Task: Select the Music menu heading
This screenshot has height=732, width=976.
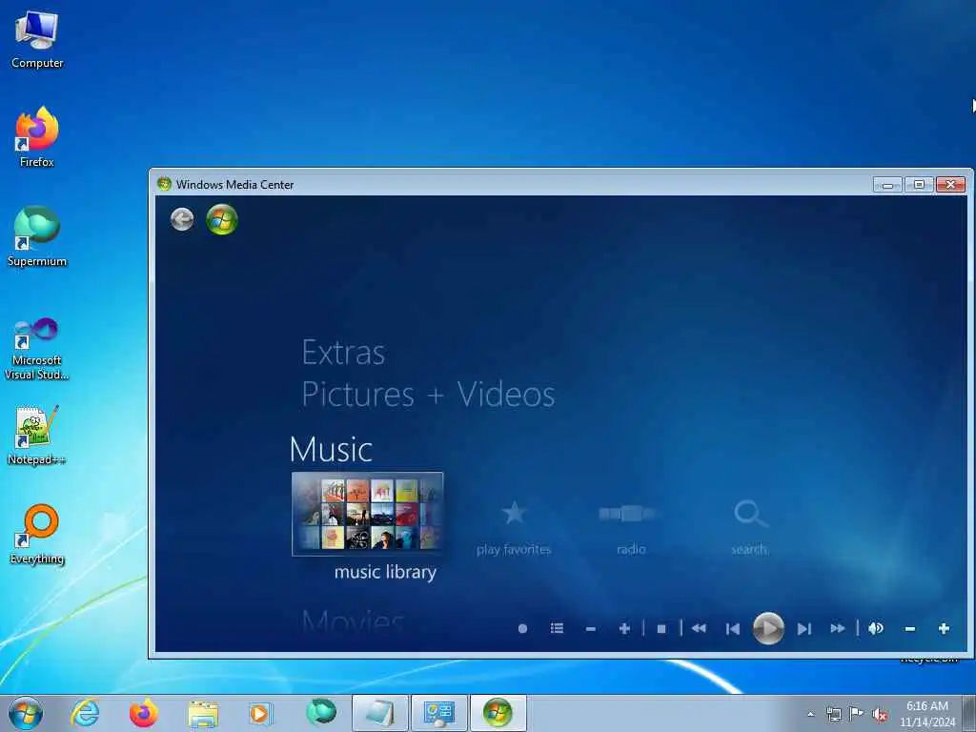Action: pyautogui.click(x=331, y=449)
